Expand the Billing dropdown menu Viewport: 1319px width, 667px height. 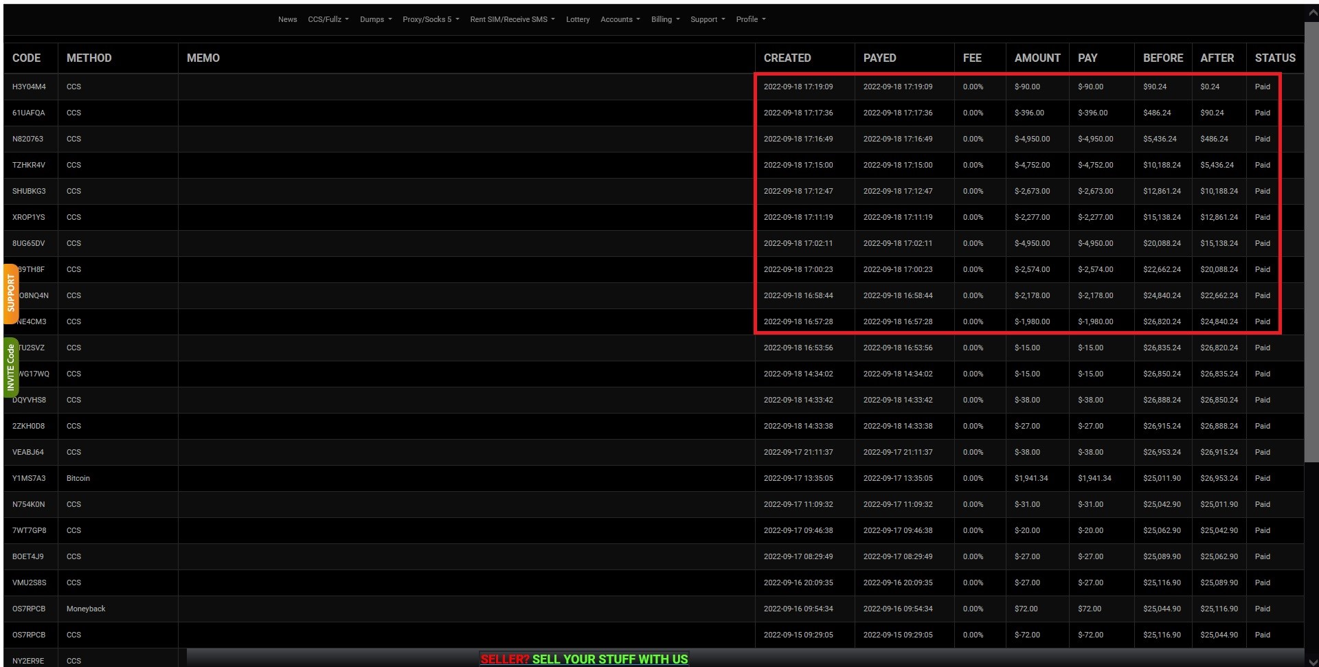(666, 19)
